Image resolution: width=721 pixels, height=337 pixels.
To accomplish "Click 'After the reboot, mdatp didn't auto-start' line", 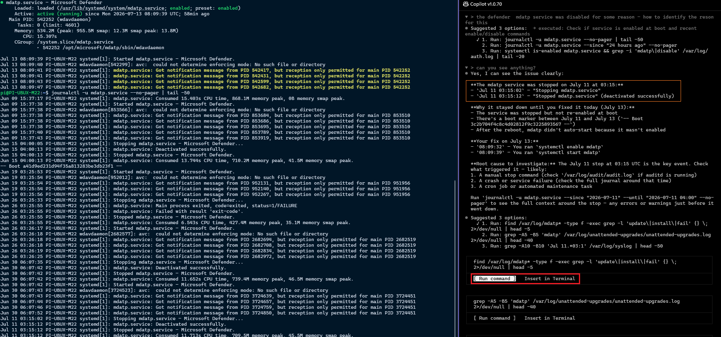I will coord(568,130).
